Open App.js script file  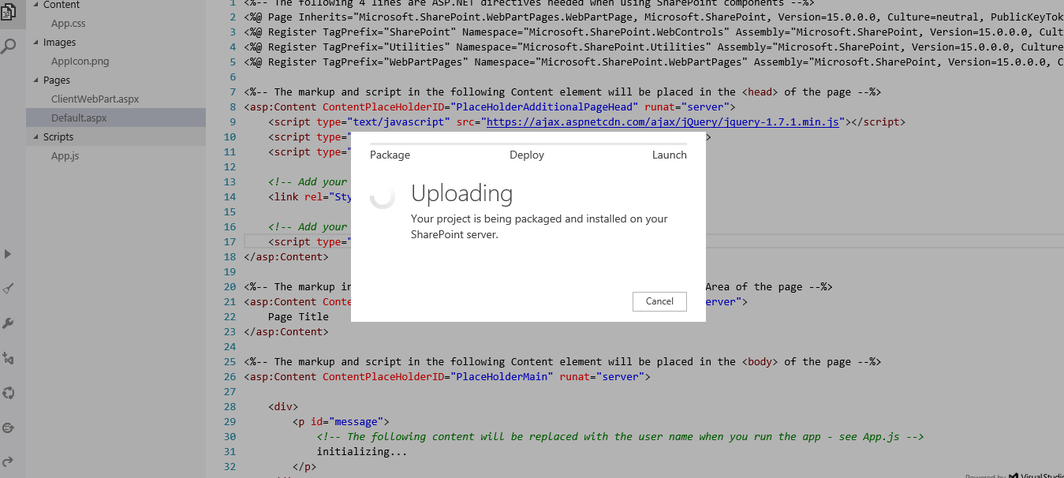(x=65, y=156)
